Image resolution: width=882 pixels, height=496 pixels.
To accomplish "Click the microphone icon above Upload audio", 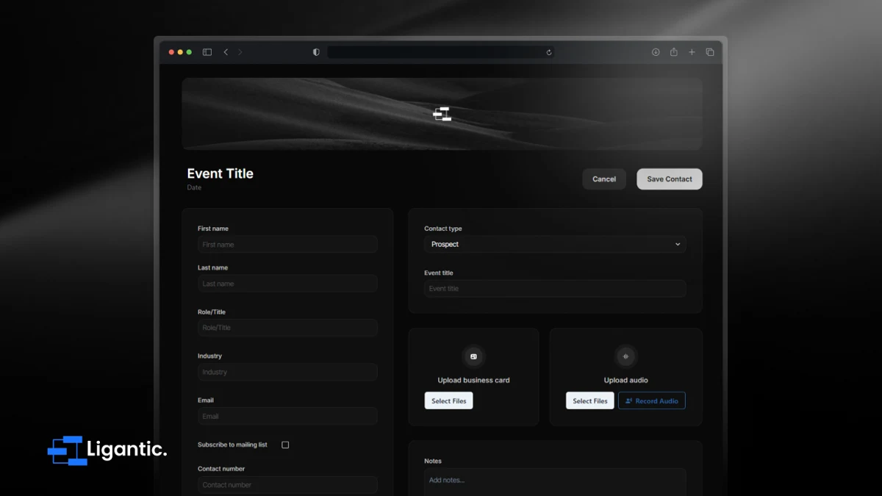I will 625,356.
